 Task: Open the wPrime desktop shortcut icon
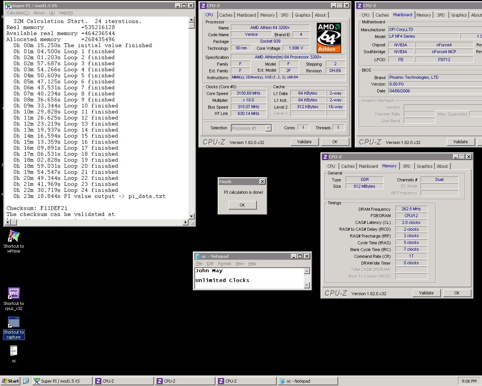pos(14,237)
